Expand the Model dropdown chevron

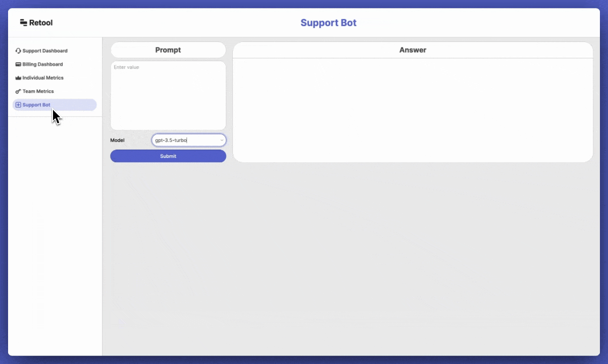click(222, 141)
